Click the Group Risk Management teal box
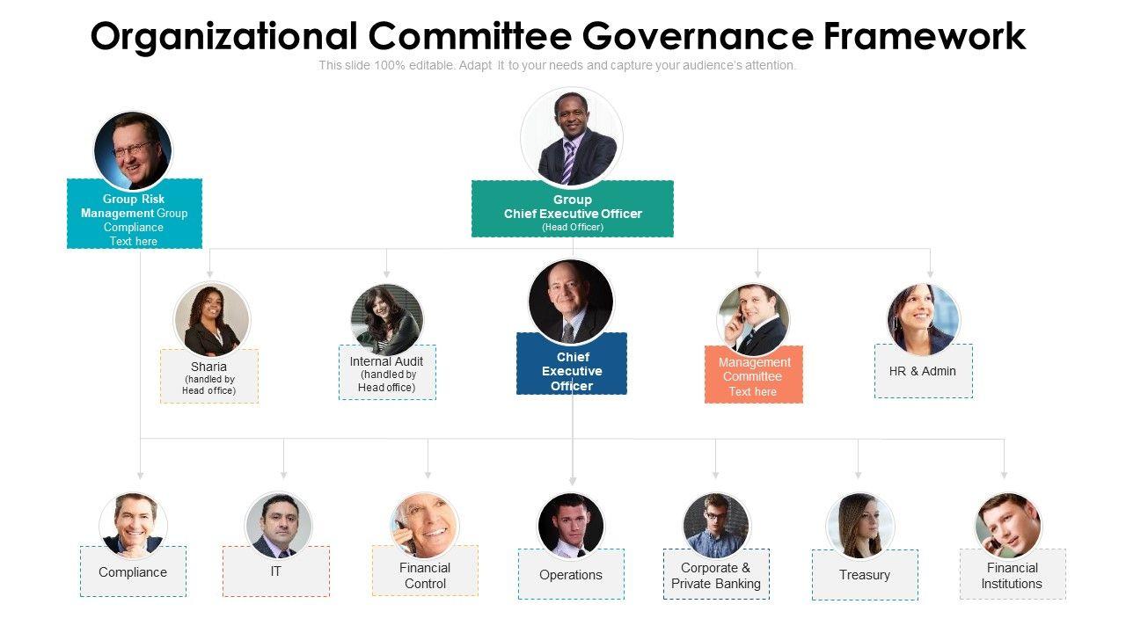This screenshot has height=633, width=1126. (135, 214)
